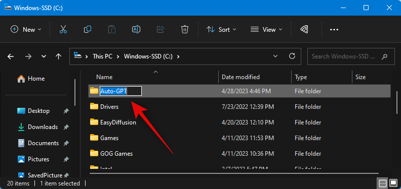Click the 4/11/2023 10:36 PM date cell

[248, 154]
